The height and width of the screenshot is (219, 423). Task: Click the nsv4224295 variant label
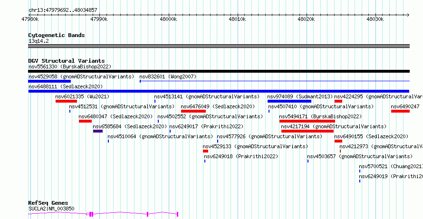378,96
